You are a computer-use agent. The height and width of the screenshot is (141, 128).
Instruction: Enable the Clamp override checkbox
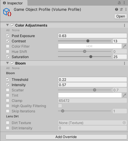click(8, 100)
